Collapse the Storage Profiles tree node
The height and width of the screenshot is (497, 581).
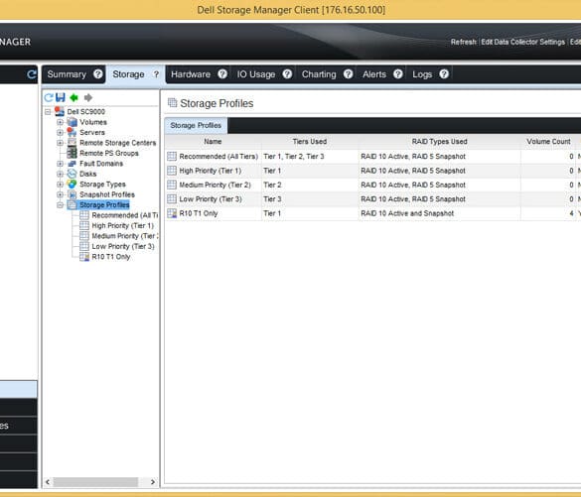point(60,205)
